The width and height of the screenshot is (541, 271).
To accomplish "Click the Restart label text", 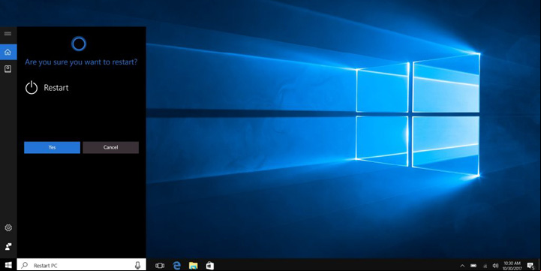I will [56, 88].
